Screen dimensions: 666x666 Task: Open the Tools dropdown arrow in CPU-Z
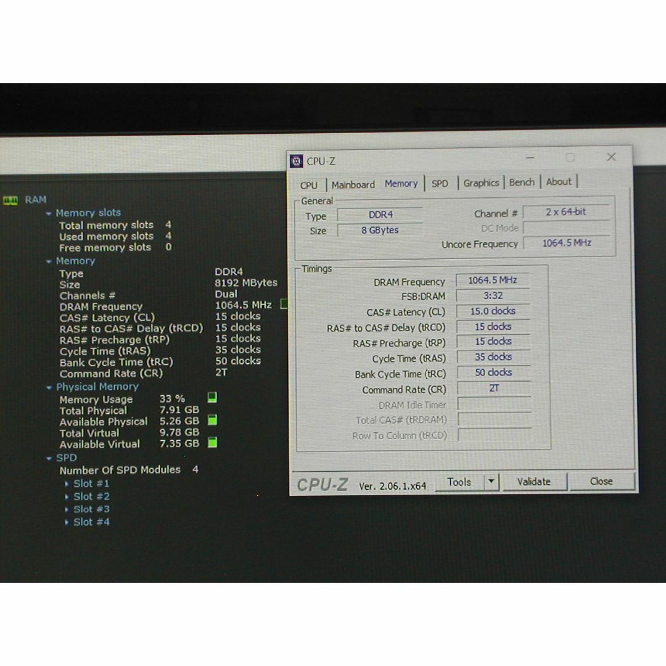(x=491, y=482)
